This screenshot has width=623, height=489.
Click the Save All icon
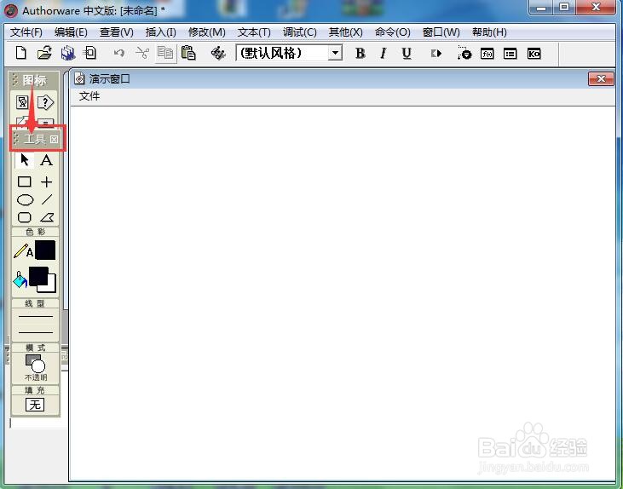[68, 53]
